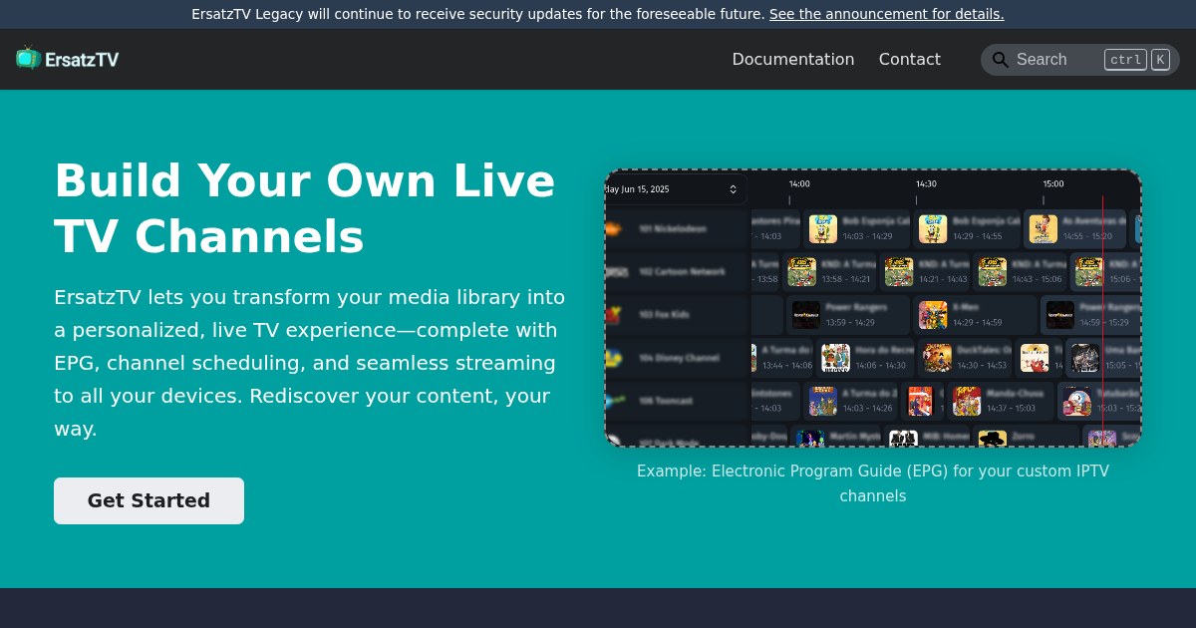Click the magnifier icon in Search
Screen dimensions: 1196x628
(x=1001, y=60)
